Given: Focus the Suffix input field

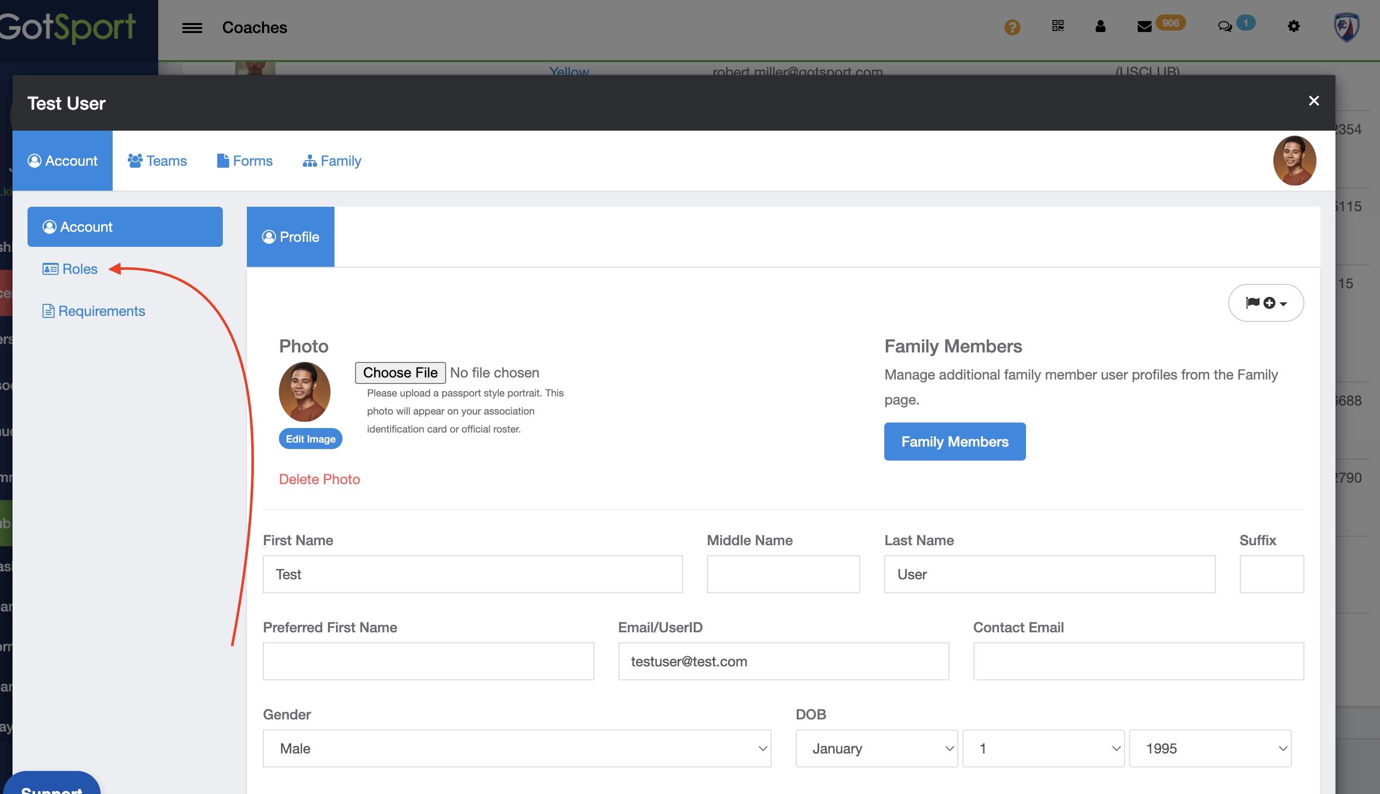Looking at the screenshot, I should coord(1271,574).
